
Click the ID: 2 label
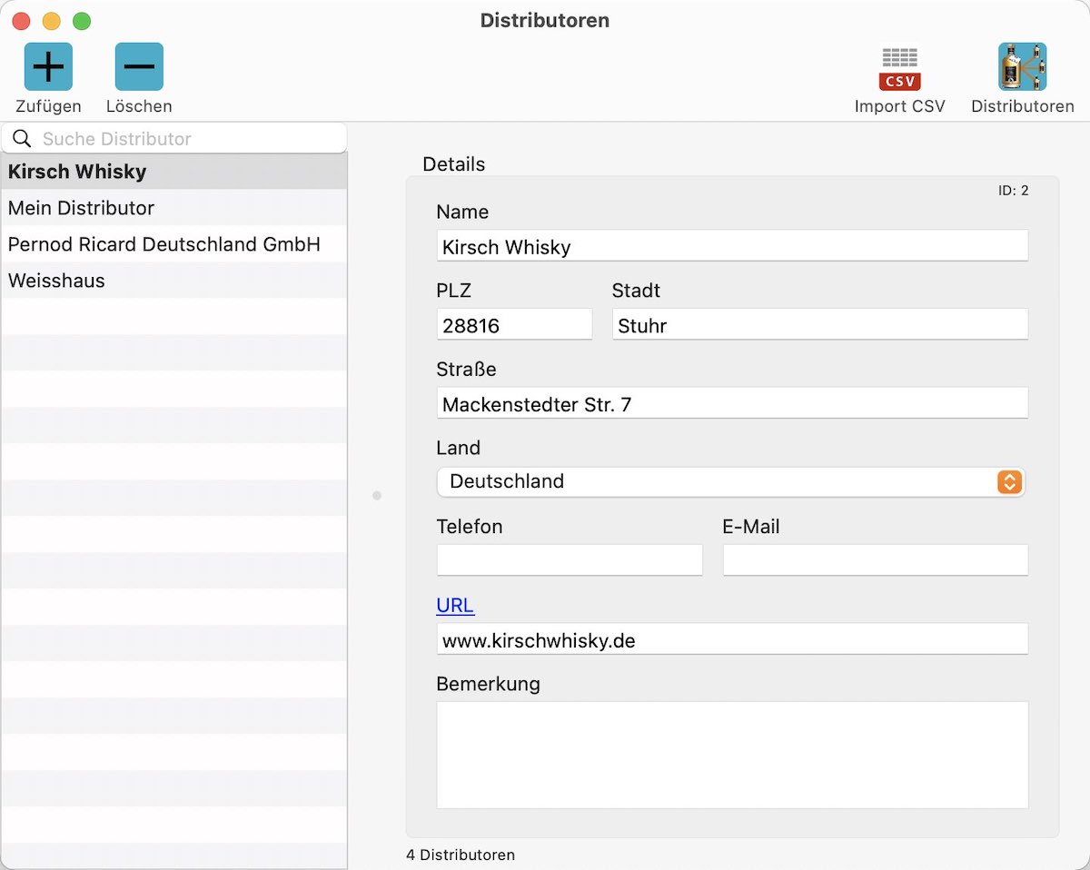coord(1013,191)
